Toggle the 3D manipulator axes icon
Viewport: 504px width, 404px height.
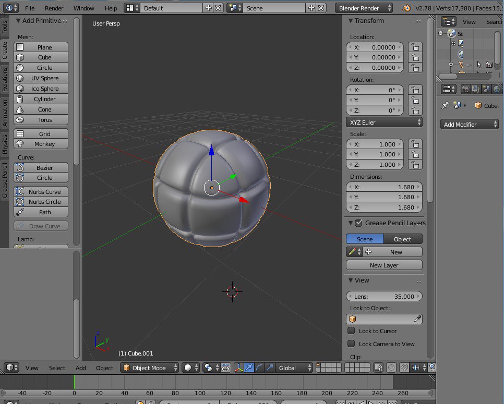238,368
